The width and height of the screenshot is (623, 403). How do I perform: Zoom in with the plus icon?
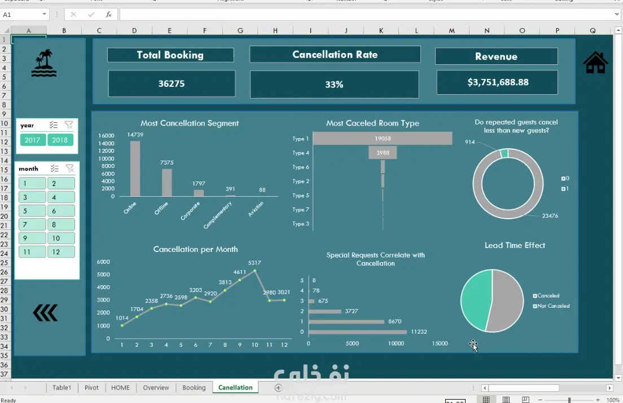(x=598, y=400)
